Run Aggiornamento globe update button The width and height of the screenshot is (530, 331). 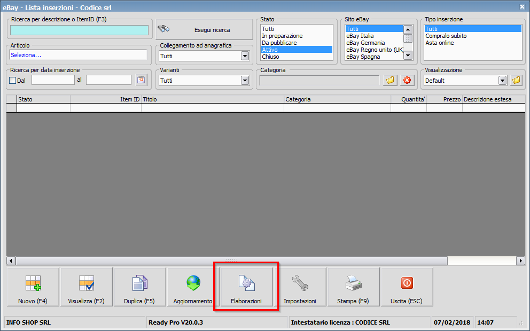click(193, 287)
